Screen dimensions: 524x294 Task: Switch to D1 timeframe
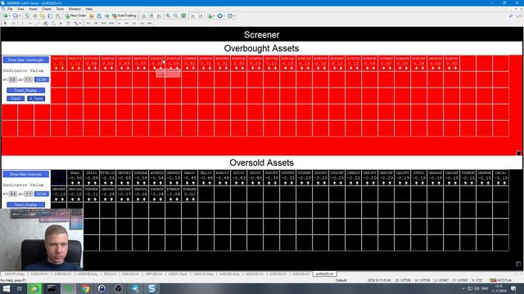click(x=134, y=24)
